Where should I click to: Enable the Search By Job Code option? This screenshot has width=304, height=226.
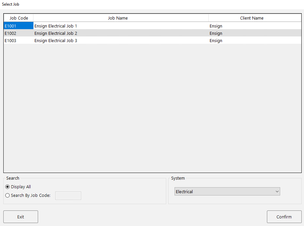coord(8,196)
